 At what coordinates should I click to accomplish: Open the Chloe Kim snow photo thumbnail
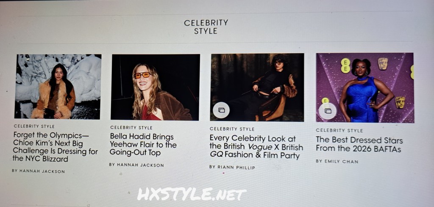[58, 86]
